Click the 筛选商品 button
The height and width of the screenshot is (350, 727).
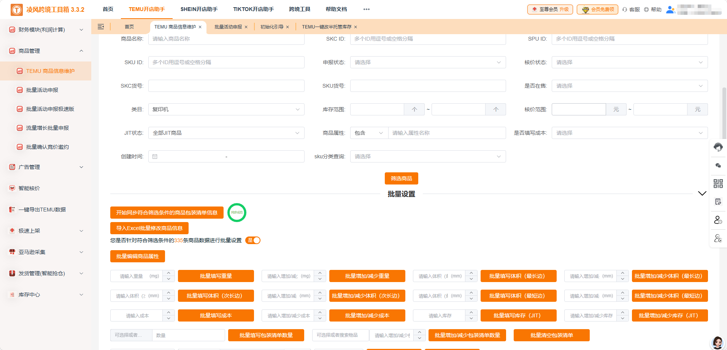click(x=401, y=178)
